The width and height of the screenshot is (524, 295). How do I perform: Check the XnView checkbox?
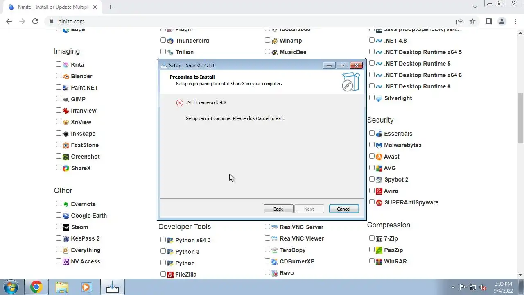click(x=59, y=122)
